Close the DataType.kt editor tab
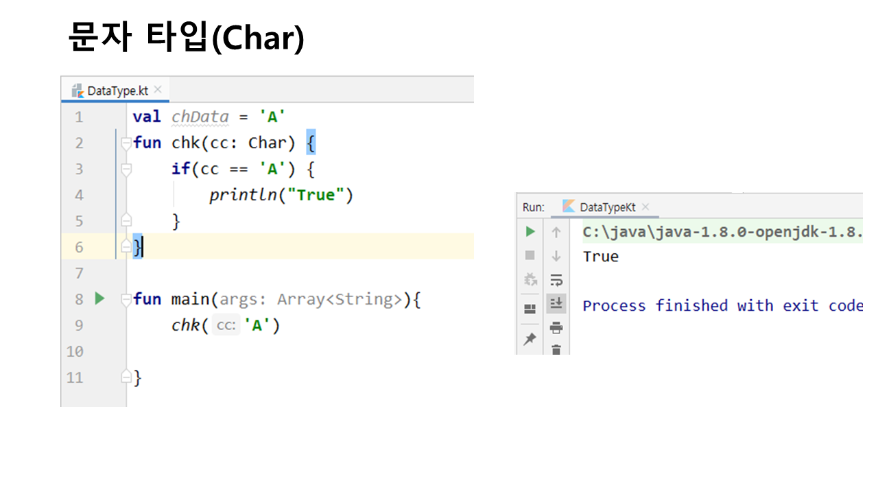 click(158, 90)
